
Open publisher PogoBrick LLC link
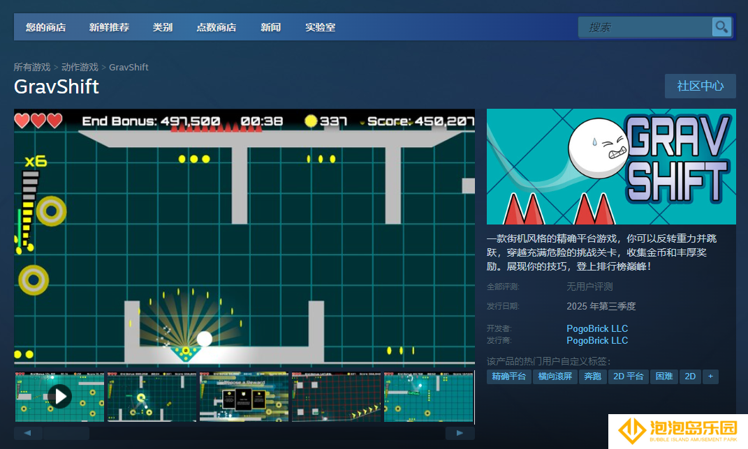(x=597, y=340)
